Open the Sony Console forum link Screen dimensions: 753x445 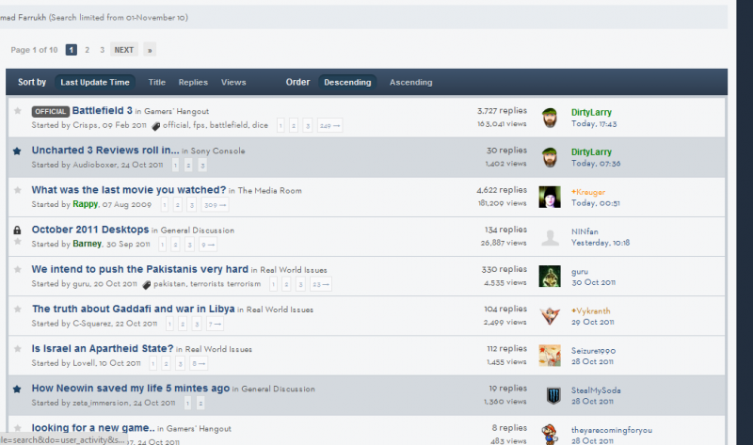[217, 151]
